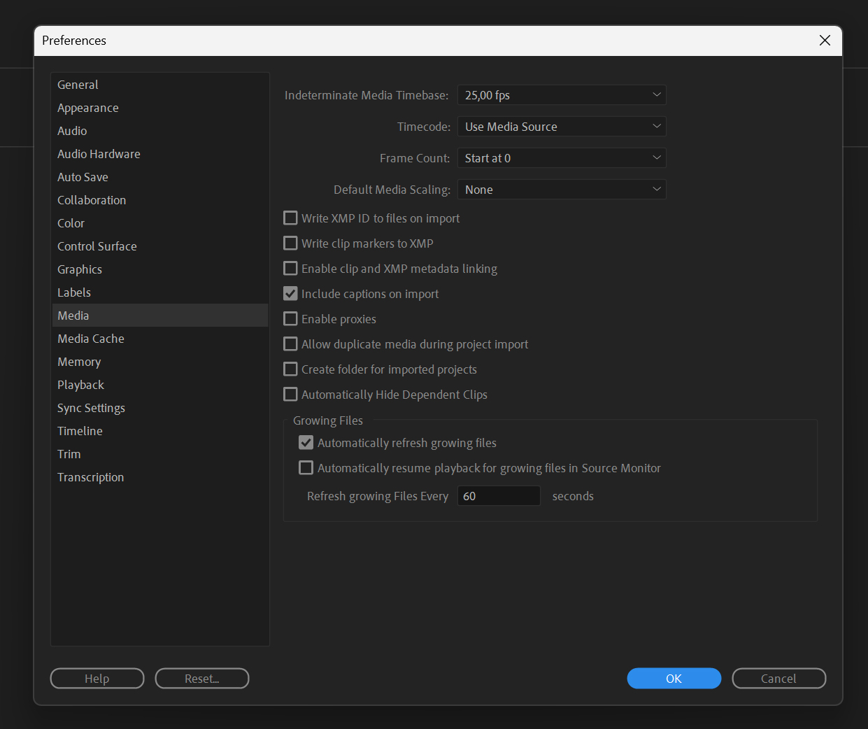Edit the refresh interval seconds field
The image size is (868, 729).
[499, 495]
